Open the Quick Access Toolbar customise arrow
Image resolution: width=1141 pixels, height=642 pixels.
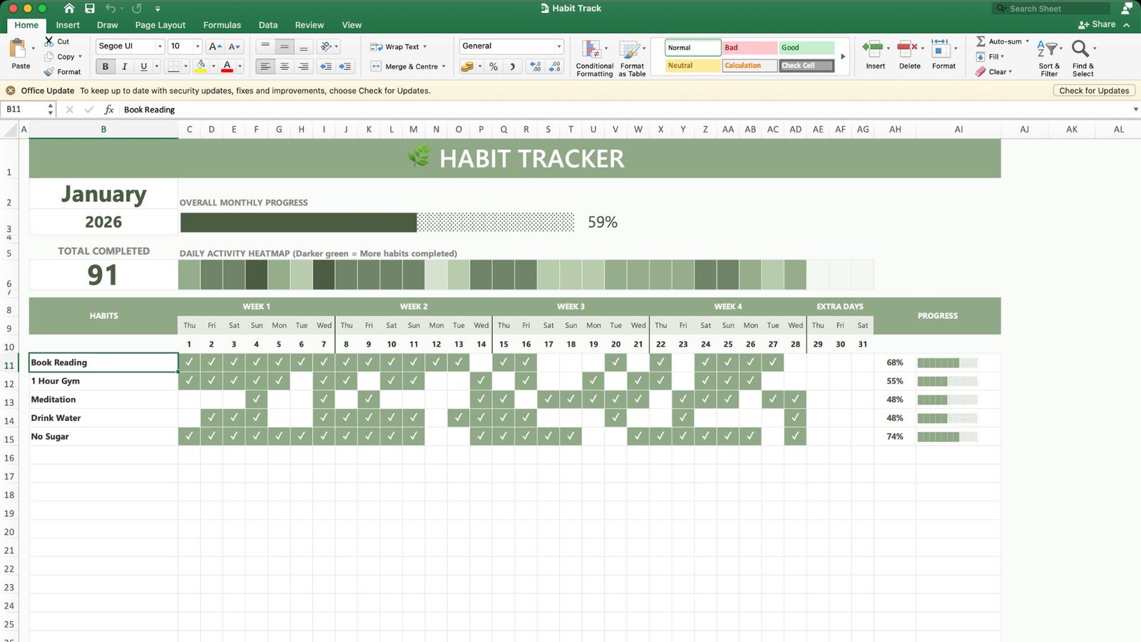click(x=158, y=9)
